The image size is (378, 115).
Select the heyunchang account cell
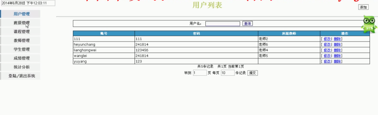point(104,44)
